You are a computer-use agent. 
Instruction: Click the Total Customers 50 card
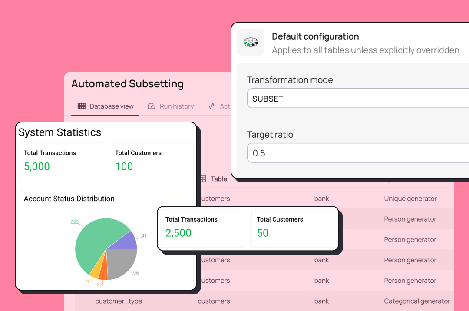[x=293, y=228]
